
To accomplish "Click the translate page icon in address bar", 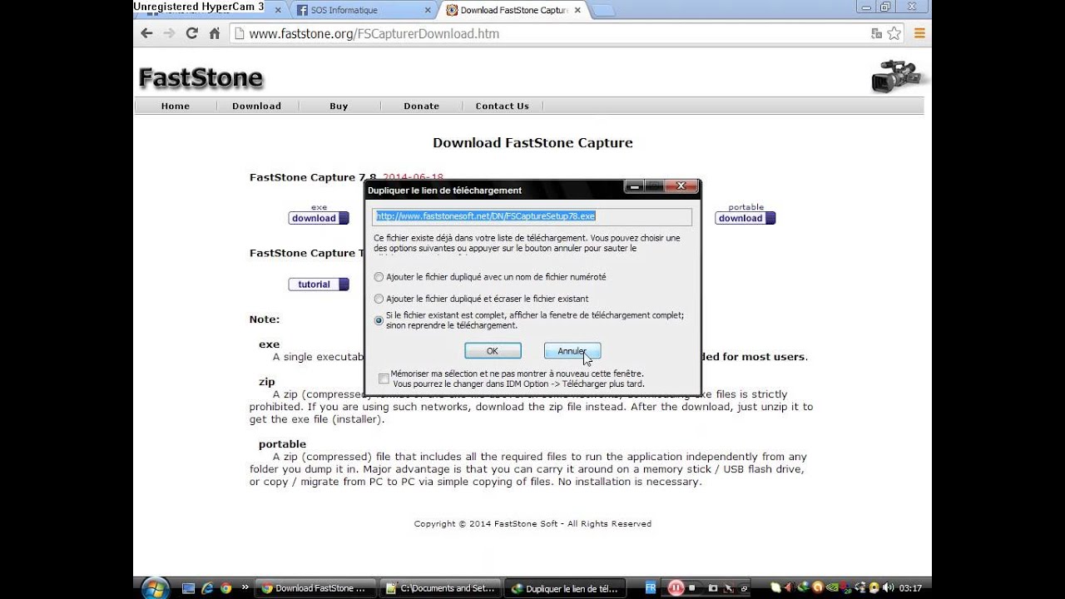I will 876,33.
